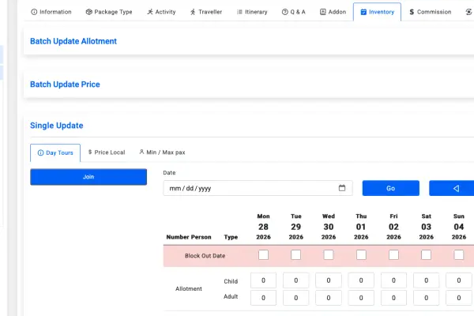Go to the Activity tab
Viewport: 474px width, 316px height.
pyautogui.click(x=161, y=12)
